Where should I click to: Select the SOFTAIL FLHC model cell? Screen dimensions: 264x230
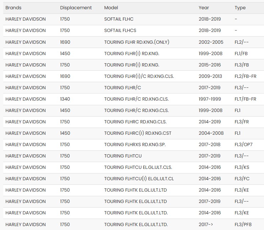pyautogui.click(x=119, y=19)
